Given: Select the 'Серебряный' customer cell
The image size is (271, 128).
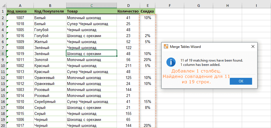Looking at the screenshot, I should coord(50,101).
